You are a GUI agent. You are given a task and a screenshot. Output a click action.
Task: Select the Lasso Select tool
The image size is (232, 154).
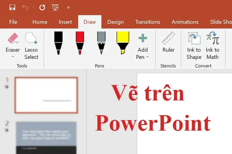point(31,46)
